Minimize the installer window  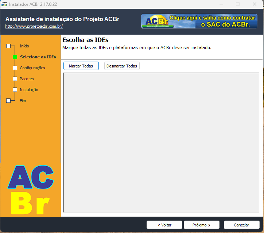(x=221, y=4)
